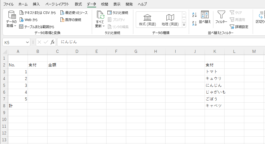This screenshot has width=265, height=144.
Task: Select テーブルまたは範囲から option
Action: click(x=37, y=27)
